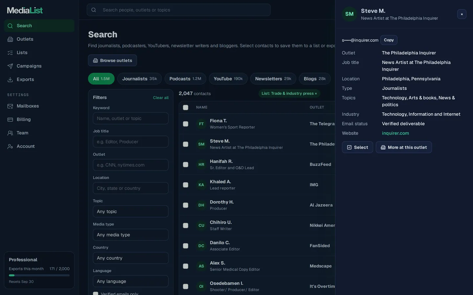The width and height of the screenshot is (473, 295).
Task: Switch to the Journalists tab
Action: (140, 79)
